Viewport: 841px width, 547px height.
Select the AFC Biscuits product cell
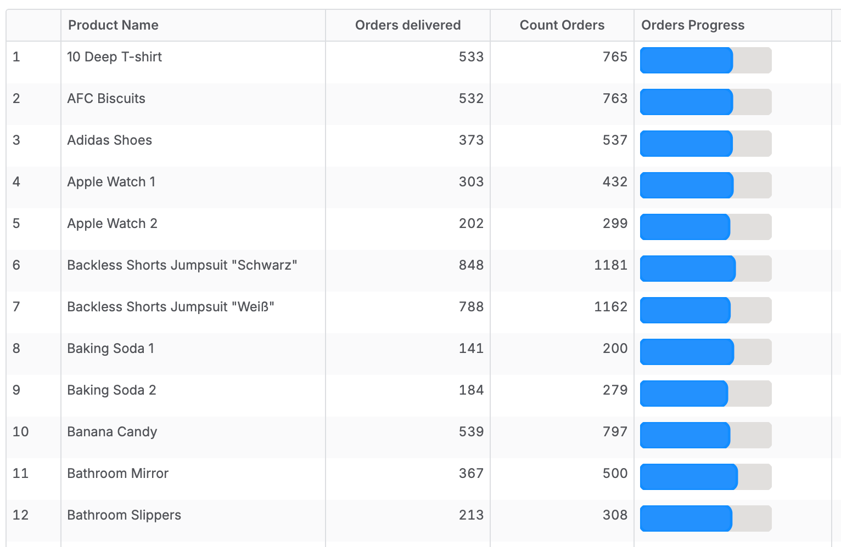click(x=193, y=104)
